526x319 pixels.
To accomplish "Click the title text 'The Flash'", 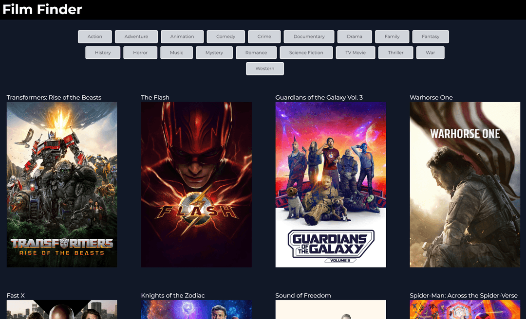I will (x=155, y=98).
